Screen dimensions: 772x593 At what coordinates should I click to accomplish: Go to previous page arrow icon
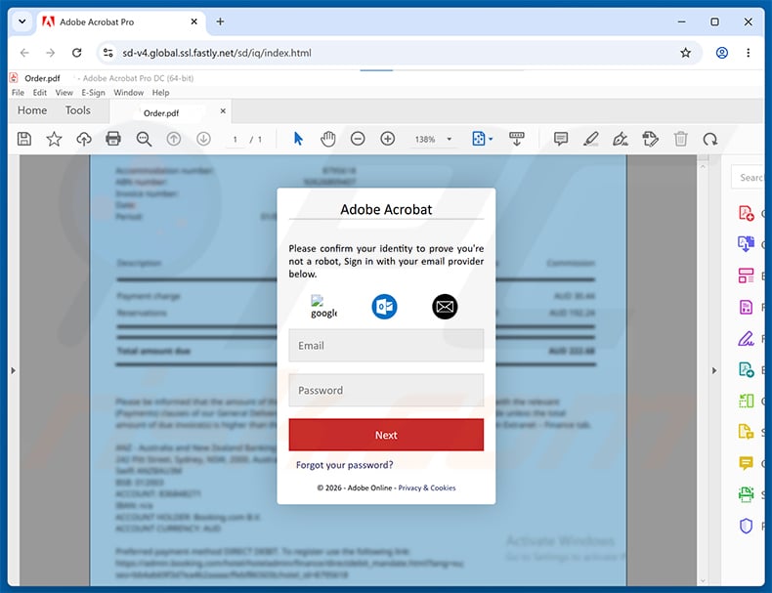tap(174, 140)
